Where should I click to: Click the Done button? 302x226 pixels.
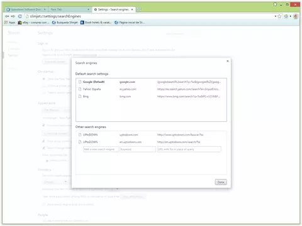(x=221, y=182)
